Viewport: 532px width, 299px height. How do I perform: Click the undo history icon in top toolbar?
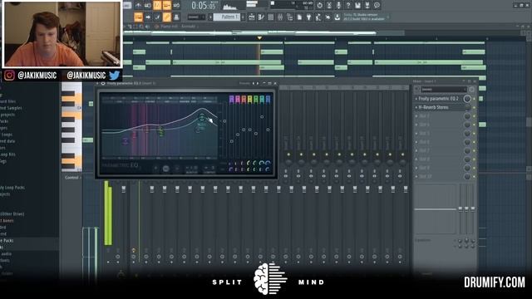pyautogui.click(x=319, y=6)
